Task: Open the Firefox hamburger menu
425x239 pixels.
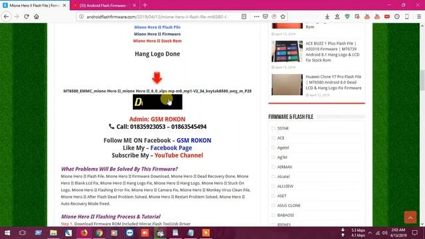Action: click(x=419, y=17)
